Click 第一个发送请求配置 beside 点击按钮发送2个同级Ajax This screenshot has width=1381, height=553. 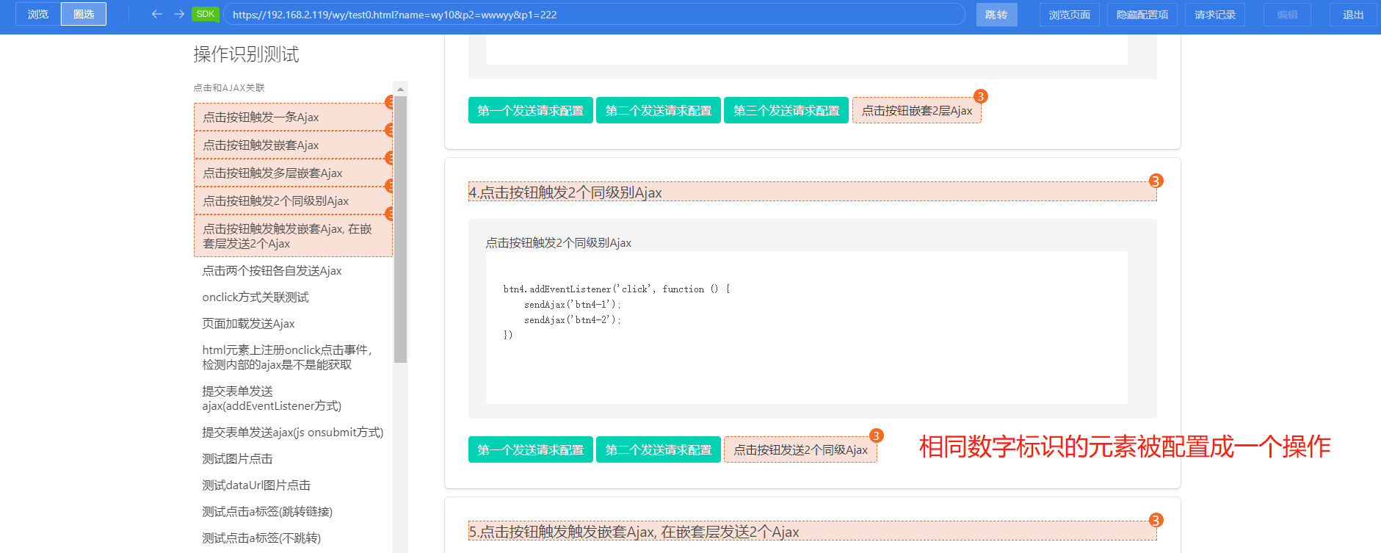click(x=530, y=449)
